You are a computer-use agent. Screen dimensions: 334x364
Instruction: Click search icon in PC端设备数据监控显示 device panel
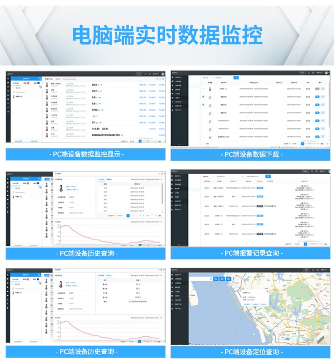40,78
